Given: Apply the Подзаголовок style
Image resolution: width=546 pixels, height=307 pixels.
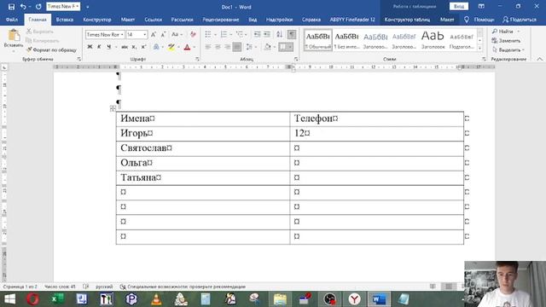Looking at the screenshot, I should [x=462, y=40].
